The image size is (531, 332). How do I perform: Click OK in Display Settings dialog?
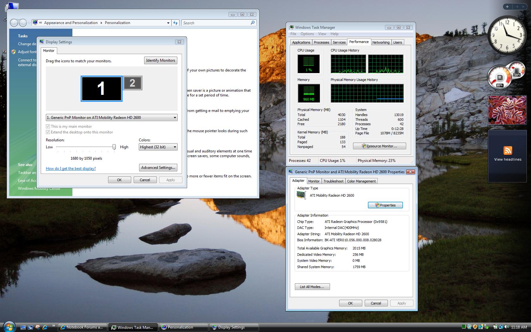(x=119, y=180)
